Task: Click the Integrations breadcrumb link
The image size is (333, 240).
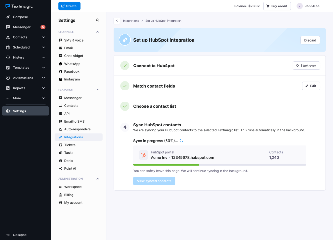Action: [x=131, y=21]
